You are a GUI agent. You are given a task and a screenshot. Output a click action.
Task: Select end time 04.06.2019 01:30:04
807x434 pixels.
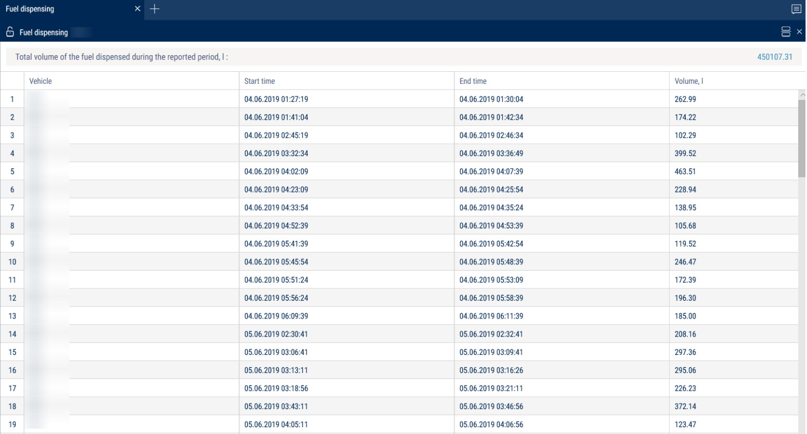pyautogui.click(x=491, y=99)
